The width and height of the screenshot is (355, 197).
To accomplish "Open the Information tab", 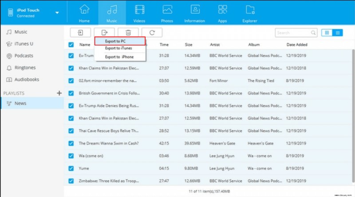I will [195, 13].
